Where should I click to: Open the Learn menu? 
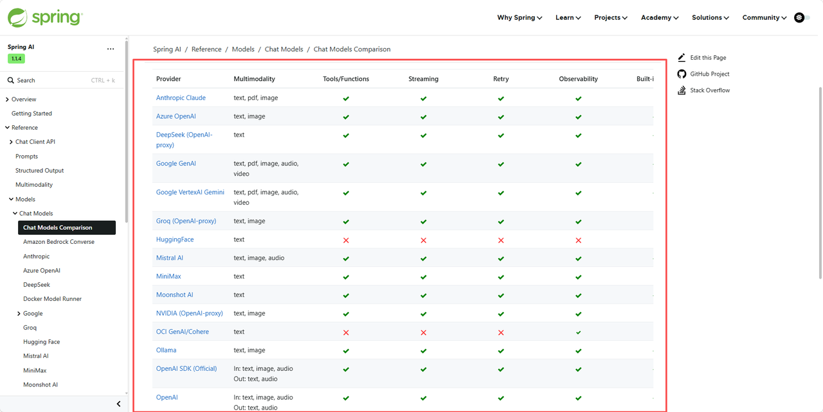point(568,17)
